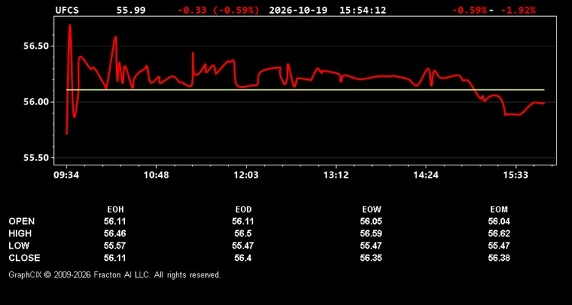Click the OPEN row label
The width and height of the screenshot is (572, 305).
tap(22, 221)
